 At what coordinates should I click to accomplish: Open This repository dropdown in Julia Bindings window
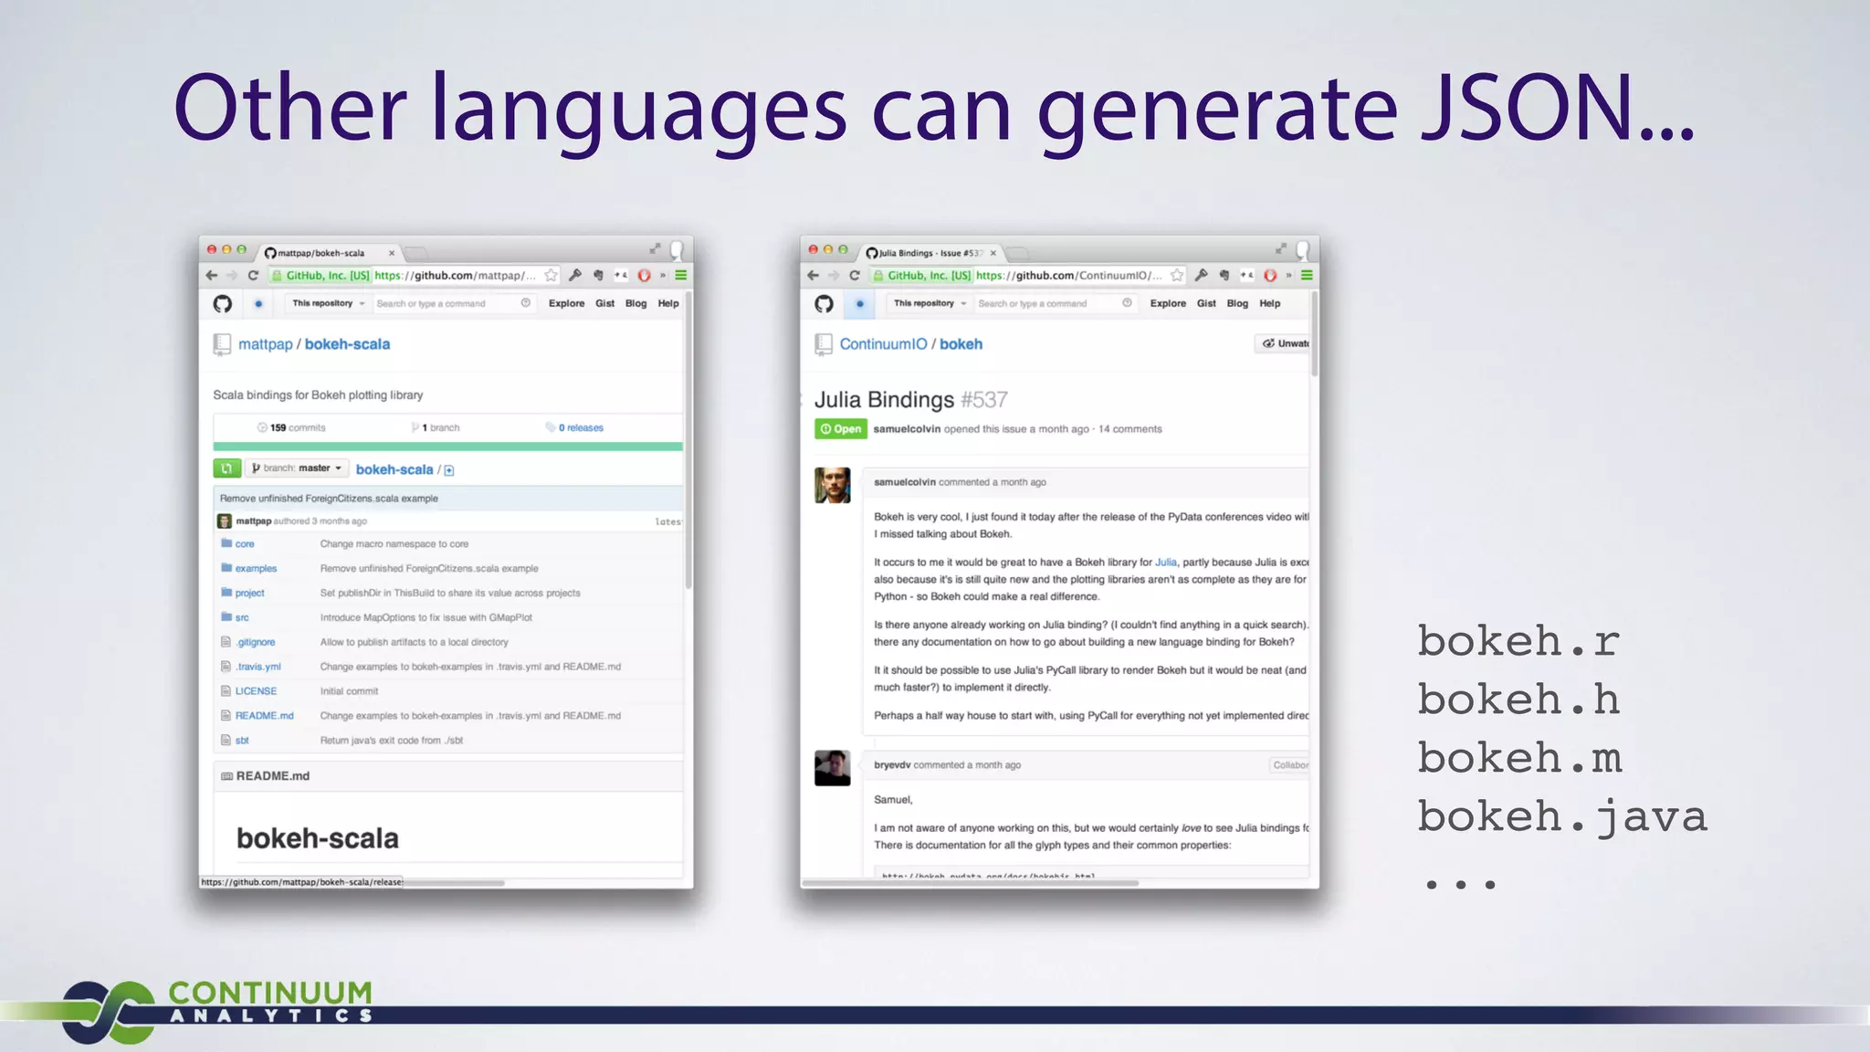click(930, 303)
